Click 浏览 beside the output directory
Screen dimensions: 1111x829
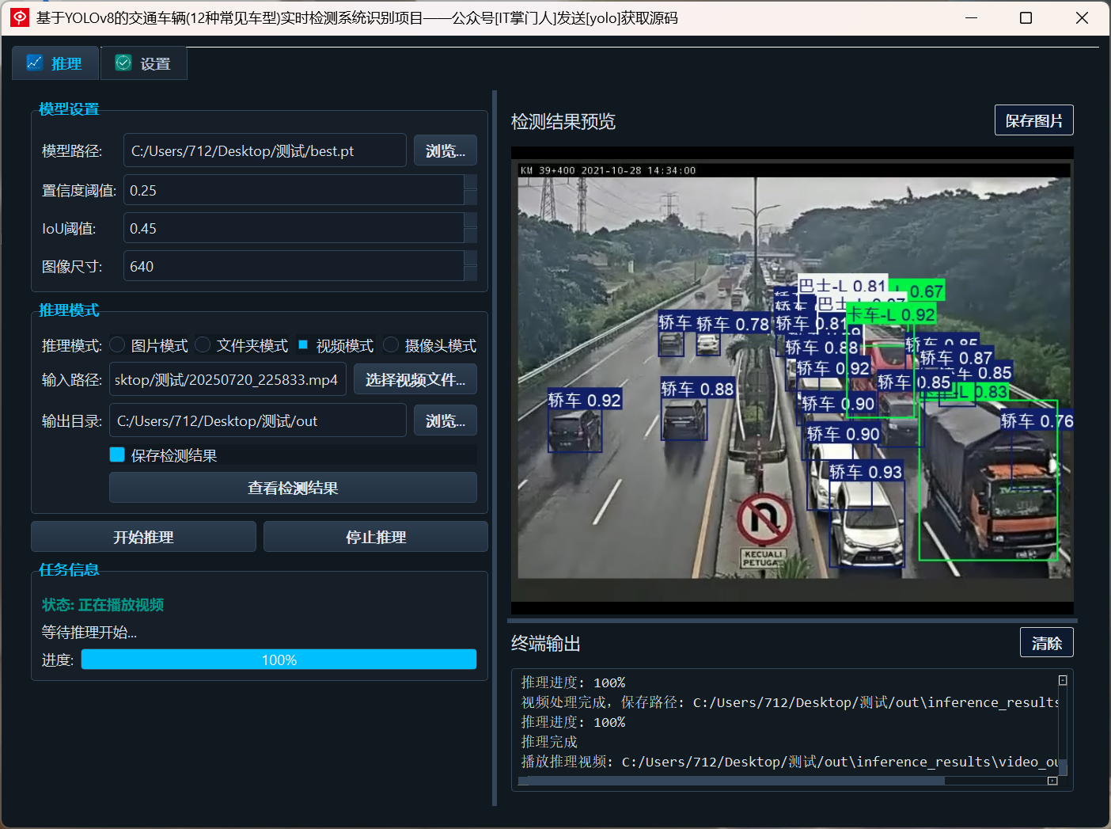point(445,420)
